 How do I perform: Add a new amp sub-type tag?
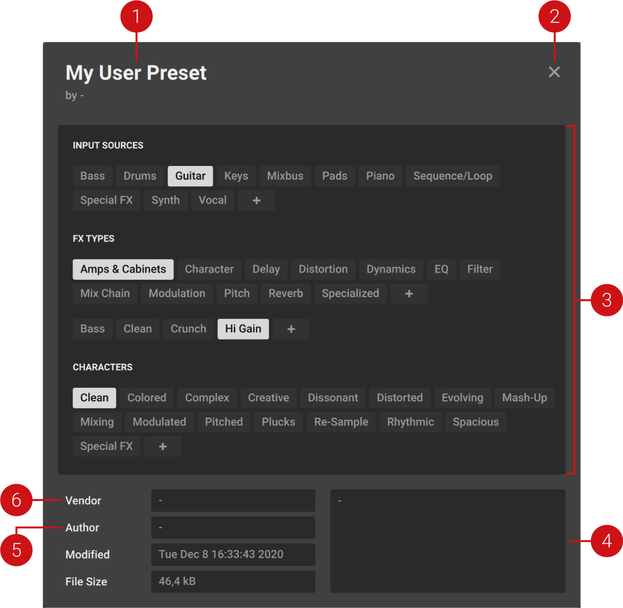click(291, 329)
